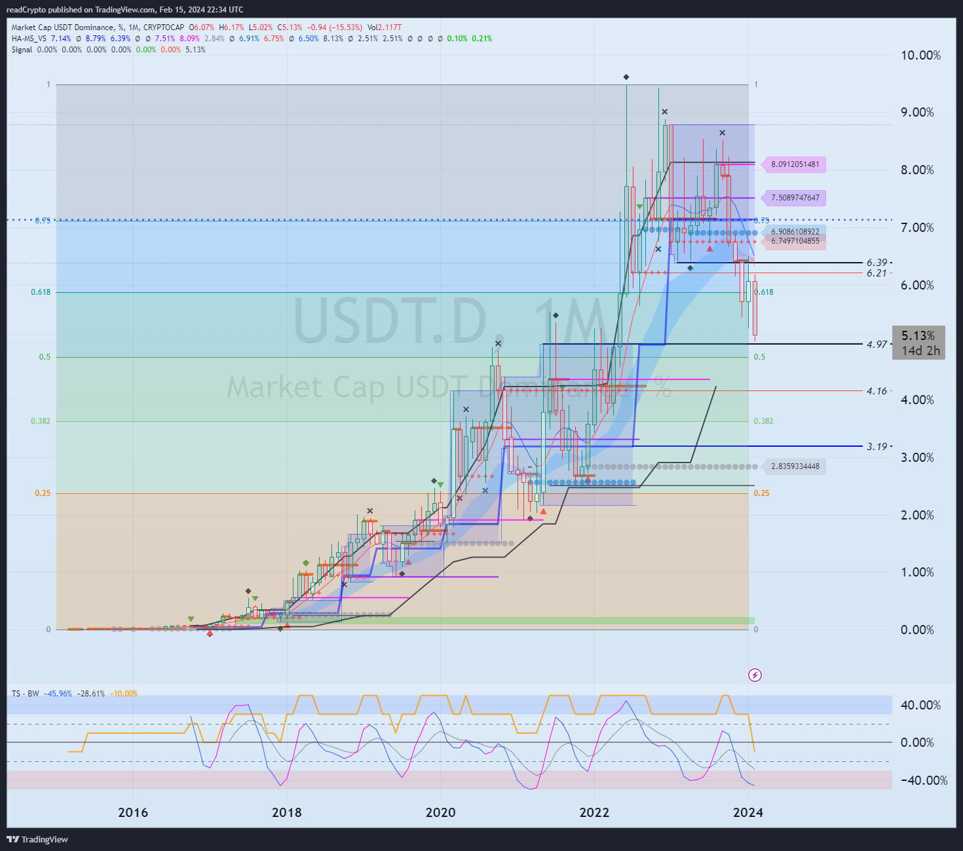Click the left 0.25 Fibonacci level label
The width and height of the screenshot is (963, 851).
[43, 493]
